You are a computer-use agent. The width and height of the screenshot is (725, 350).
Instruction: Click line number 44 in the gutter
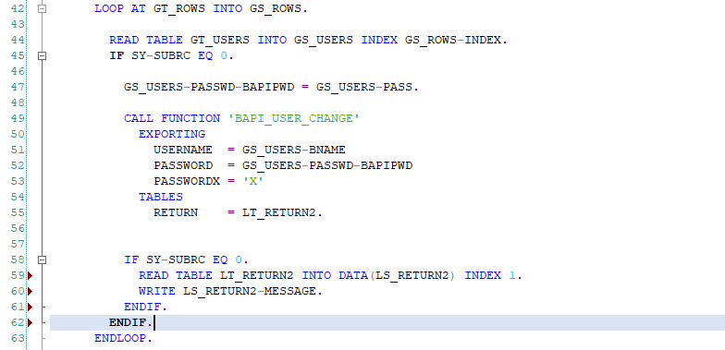click(17, 40)
